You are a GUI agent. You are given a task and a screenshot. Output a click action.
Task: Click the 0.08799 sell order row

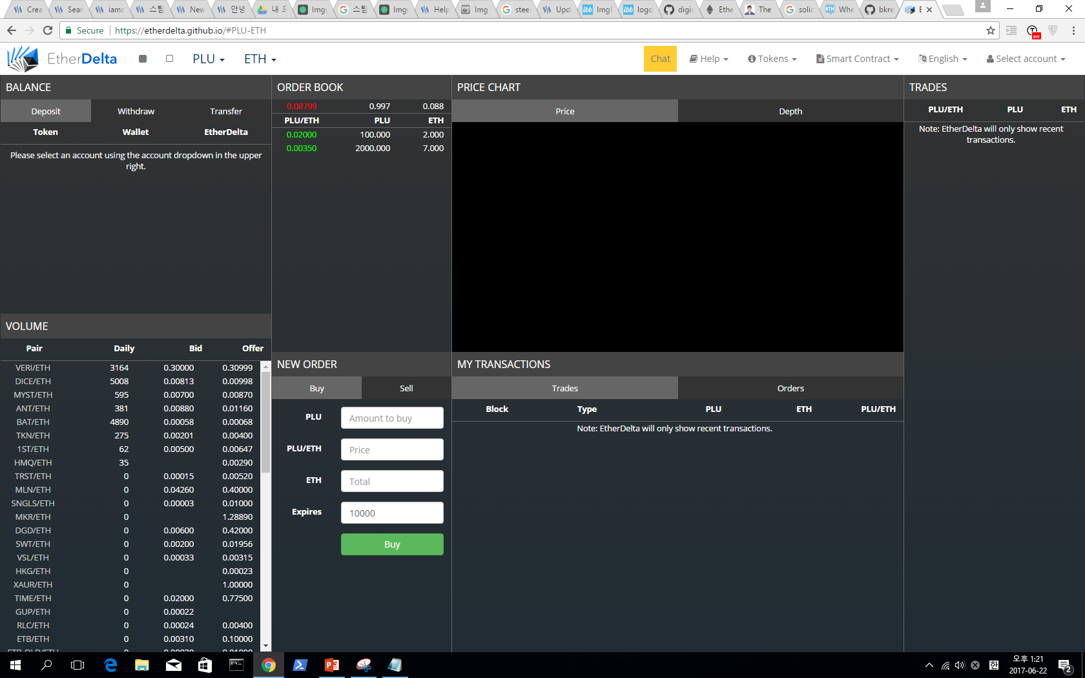(362, 106)
